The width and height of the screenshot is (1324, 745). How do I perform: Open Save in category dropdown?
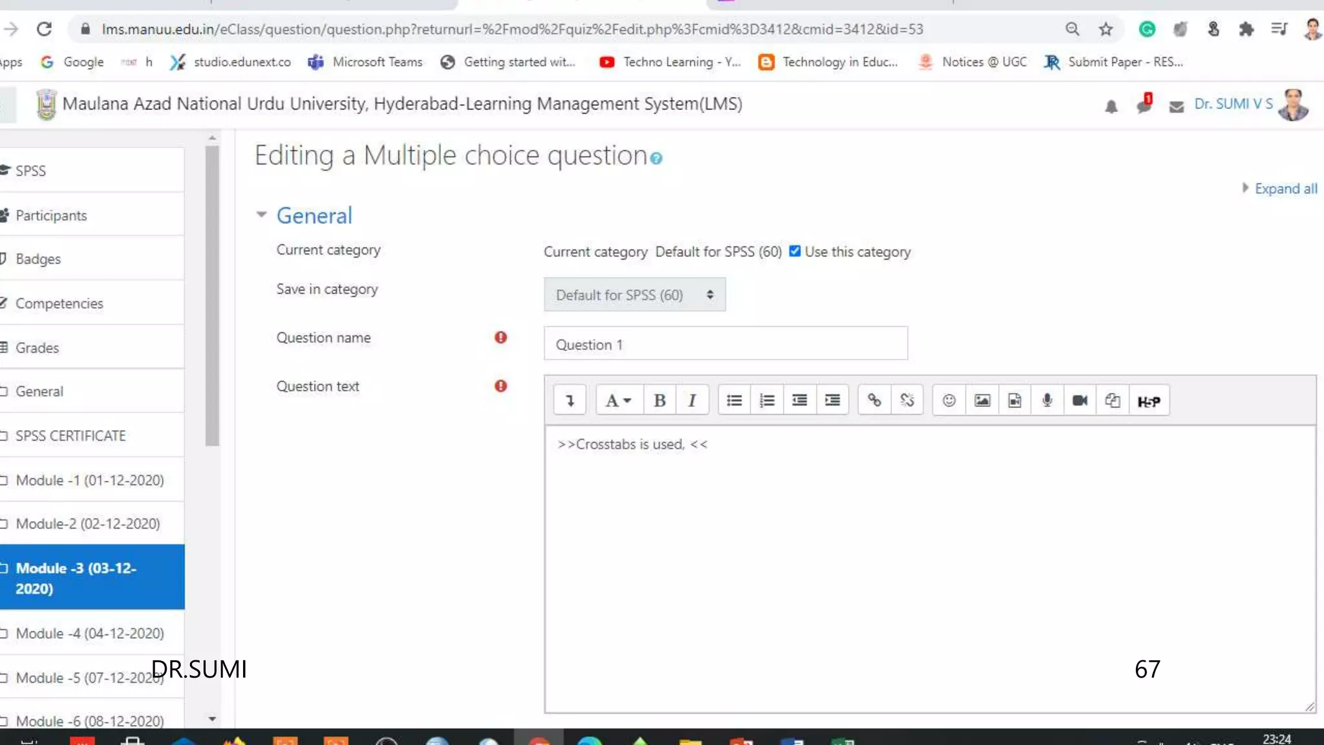634,295
